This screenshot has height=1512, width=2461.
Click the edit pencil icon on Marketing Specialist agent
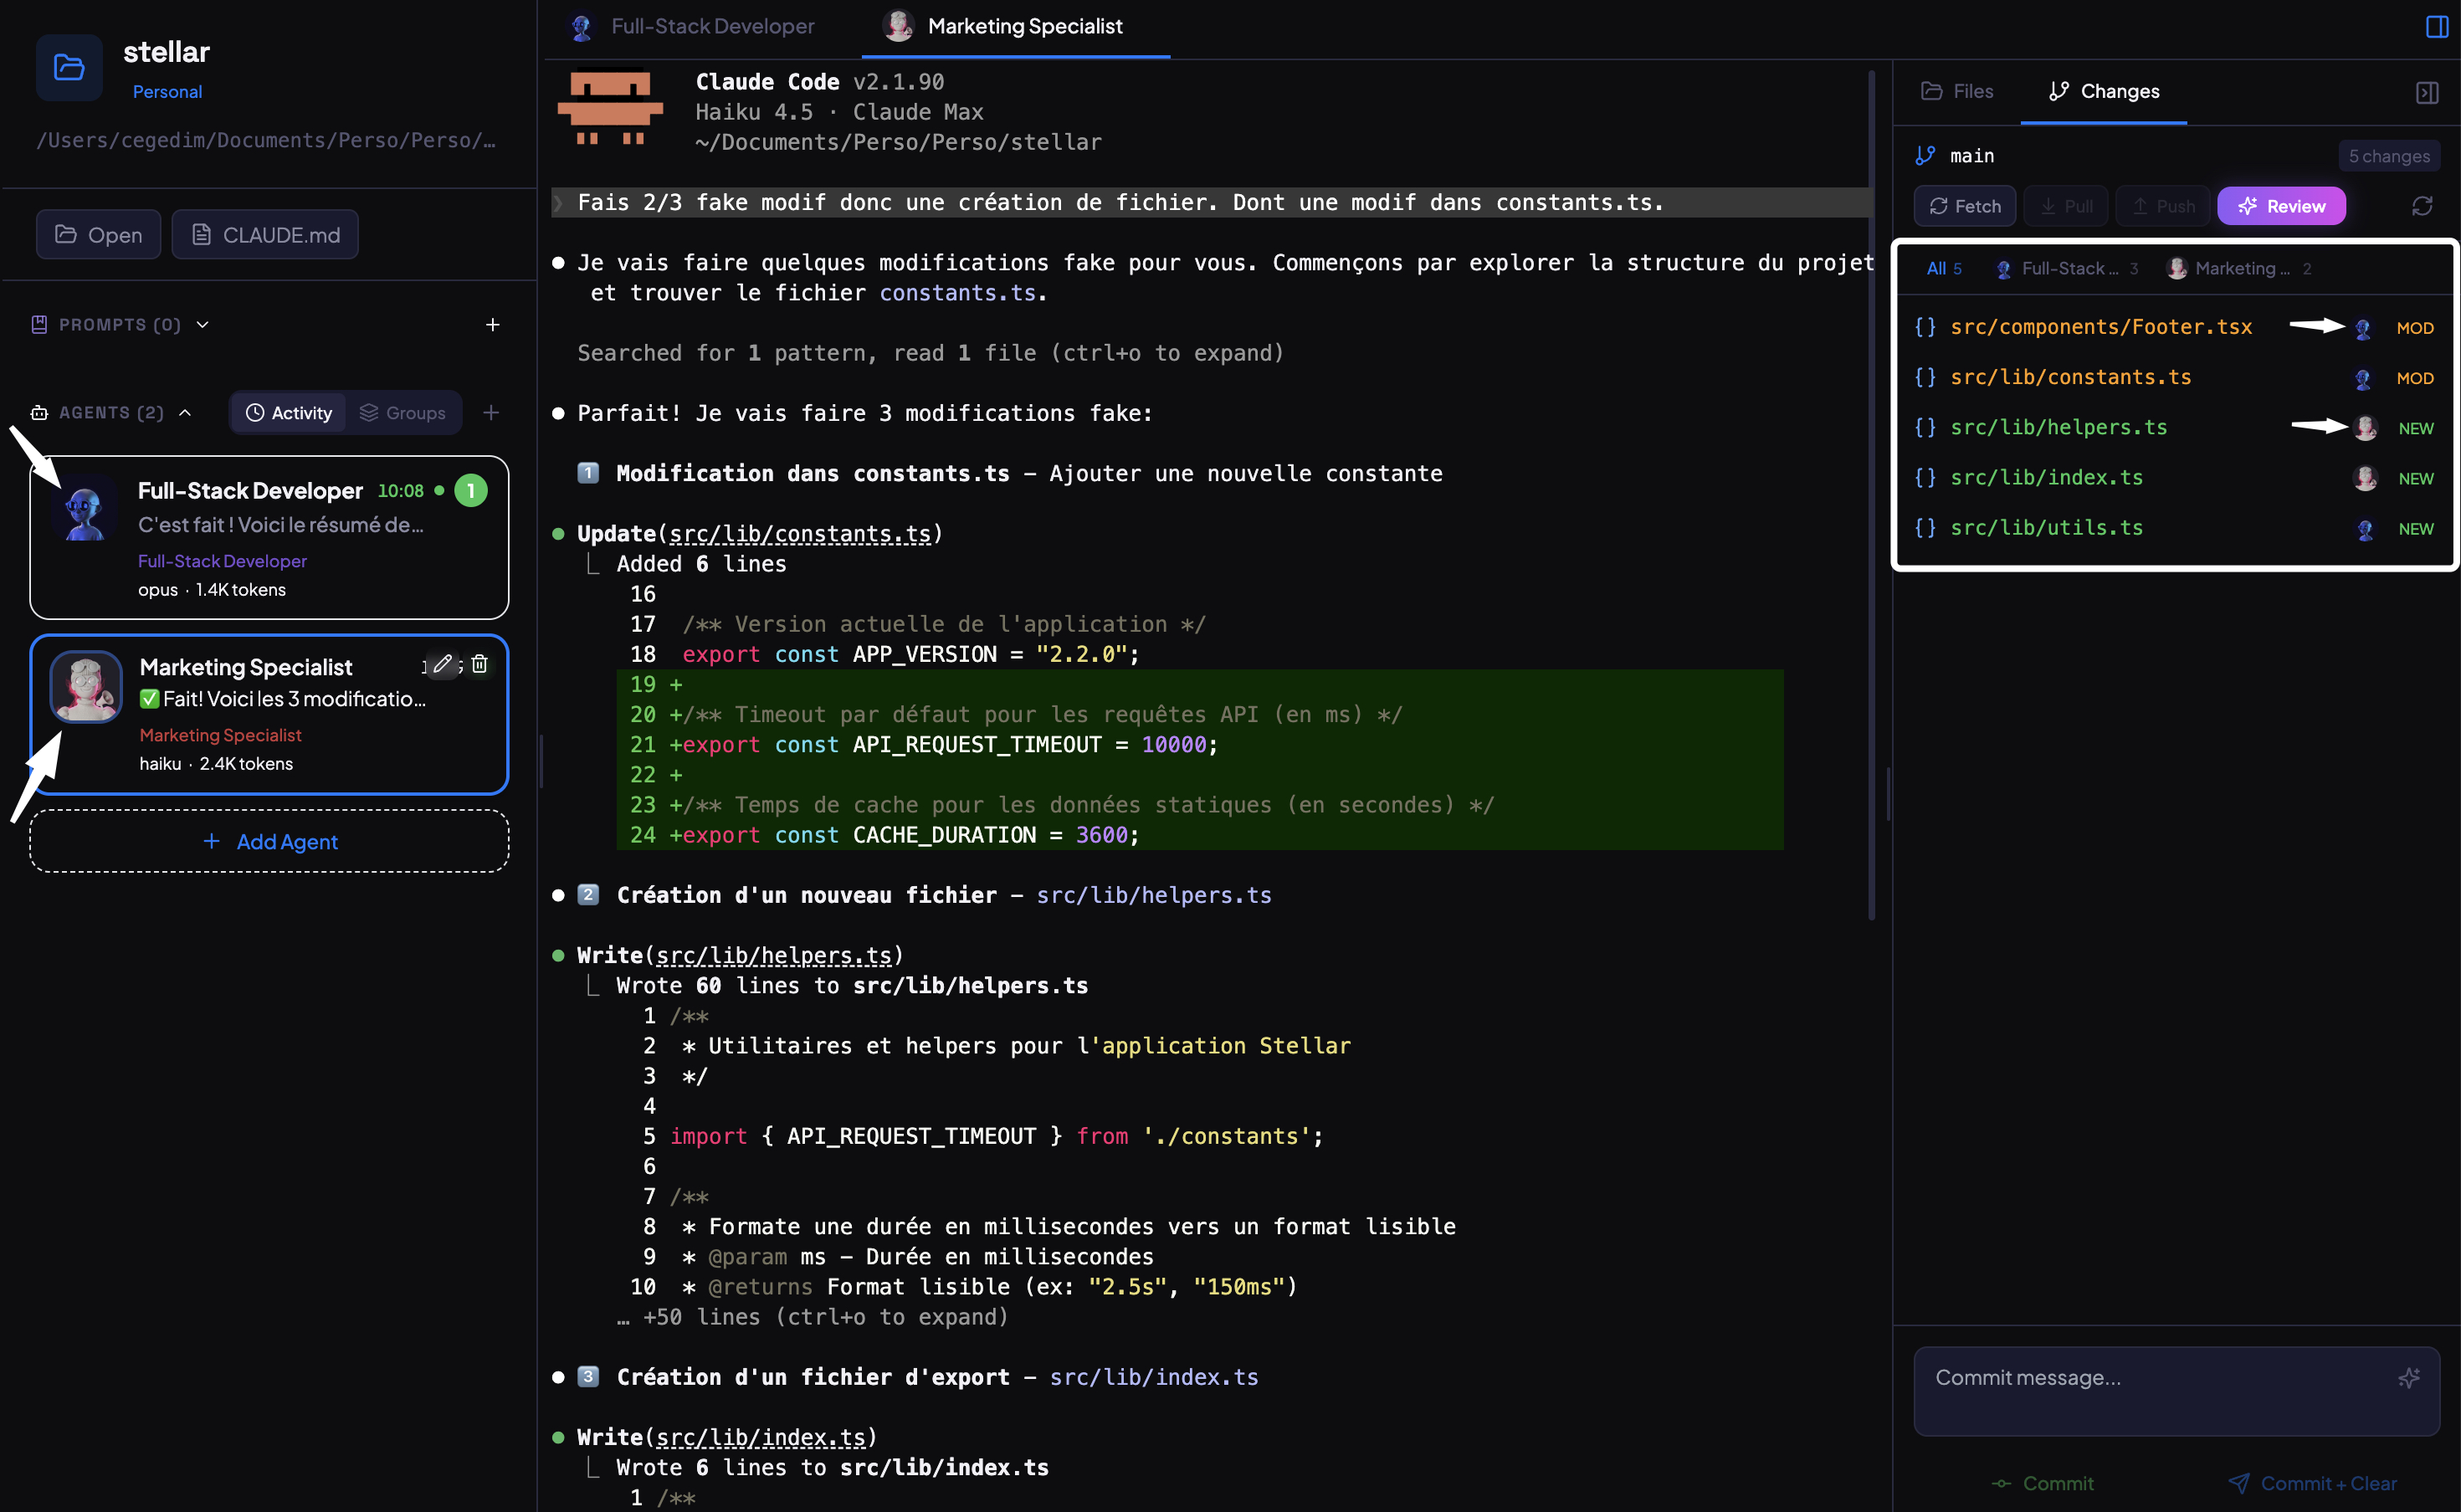441,663
